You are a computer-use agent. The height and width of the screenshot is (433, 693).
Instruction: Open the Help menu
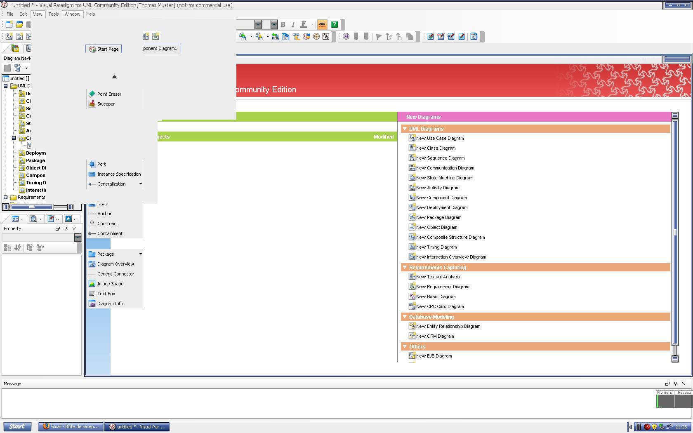[x=91, y=14]
